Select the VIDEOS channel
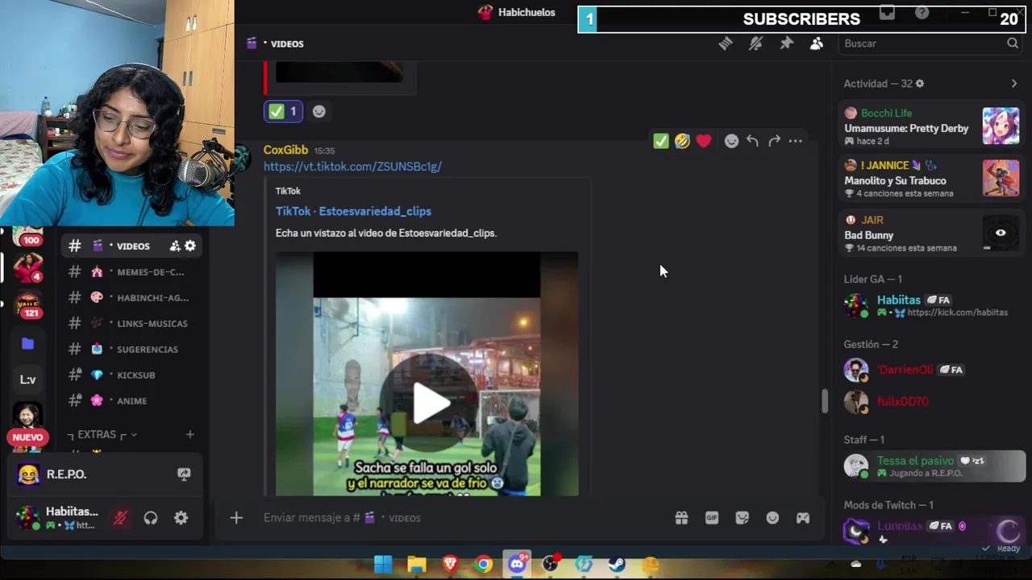The image size is (1032, 580). pos(133,246)
